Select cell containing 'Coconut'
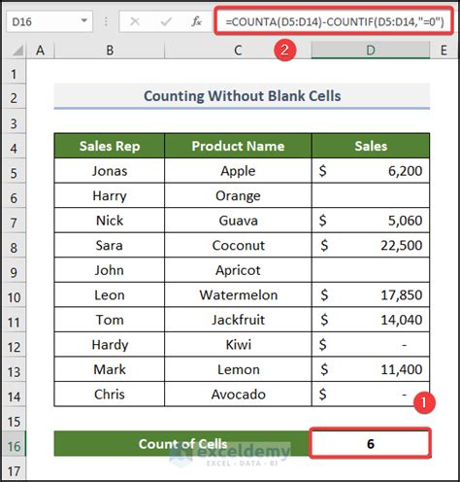 point(238,245)
